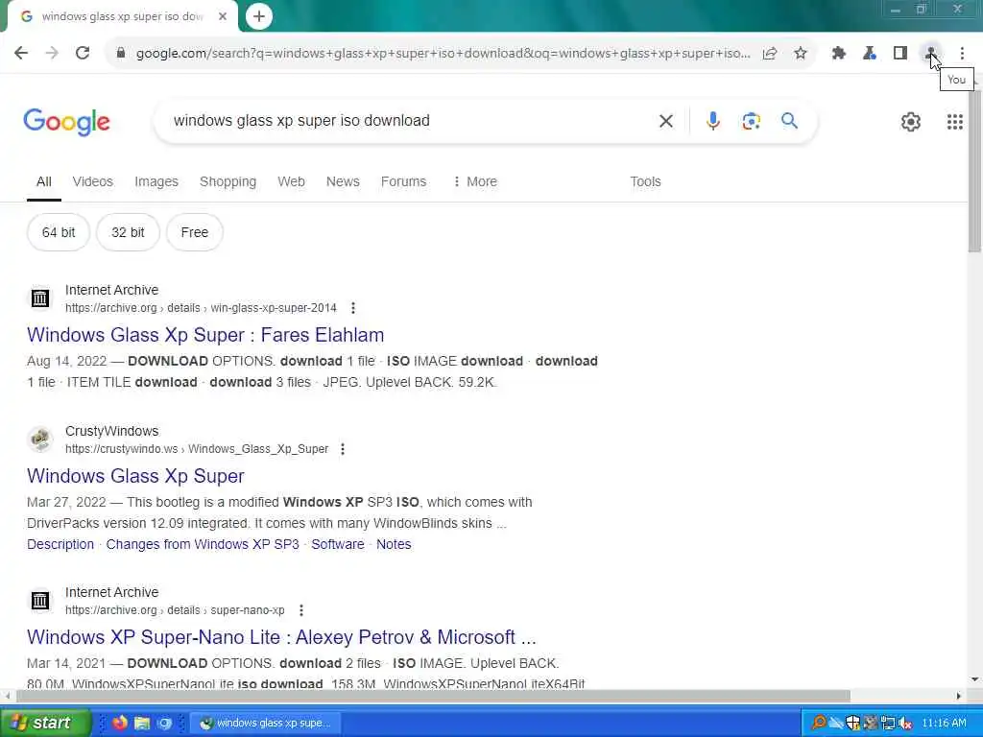The height and width of the screenshot is (737, 983).
Task: Toggle the side panel icon
Action: 900,54
